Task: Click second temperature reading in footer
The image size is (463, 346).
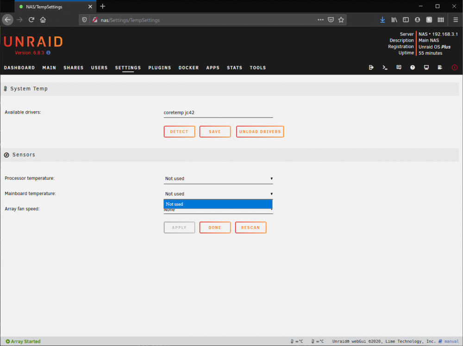Action: 318,341
